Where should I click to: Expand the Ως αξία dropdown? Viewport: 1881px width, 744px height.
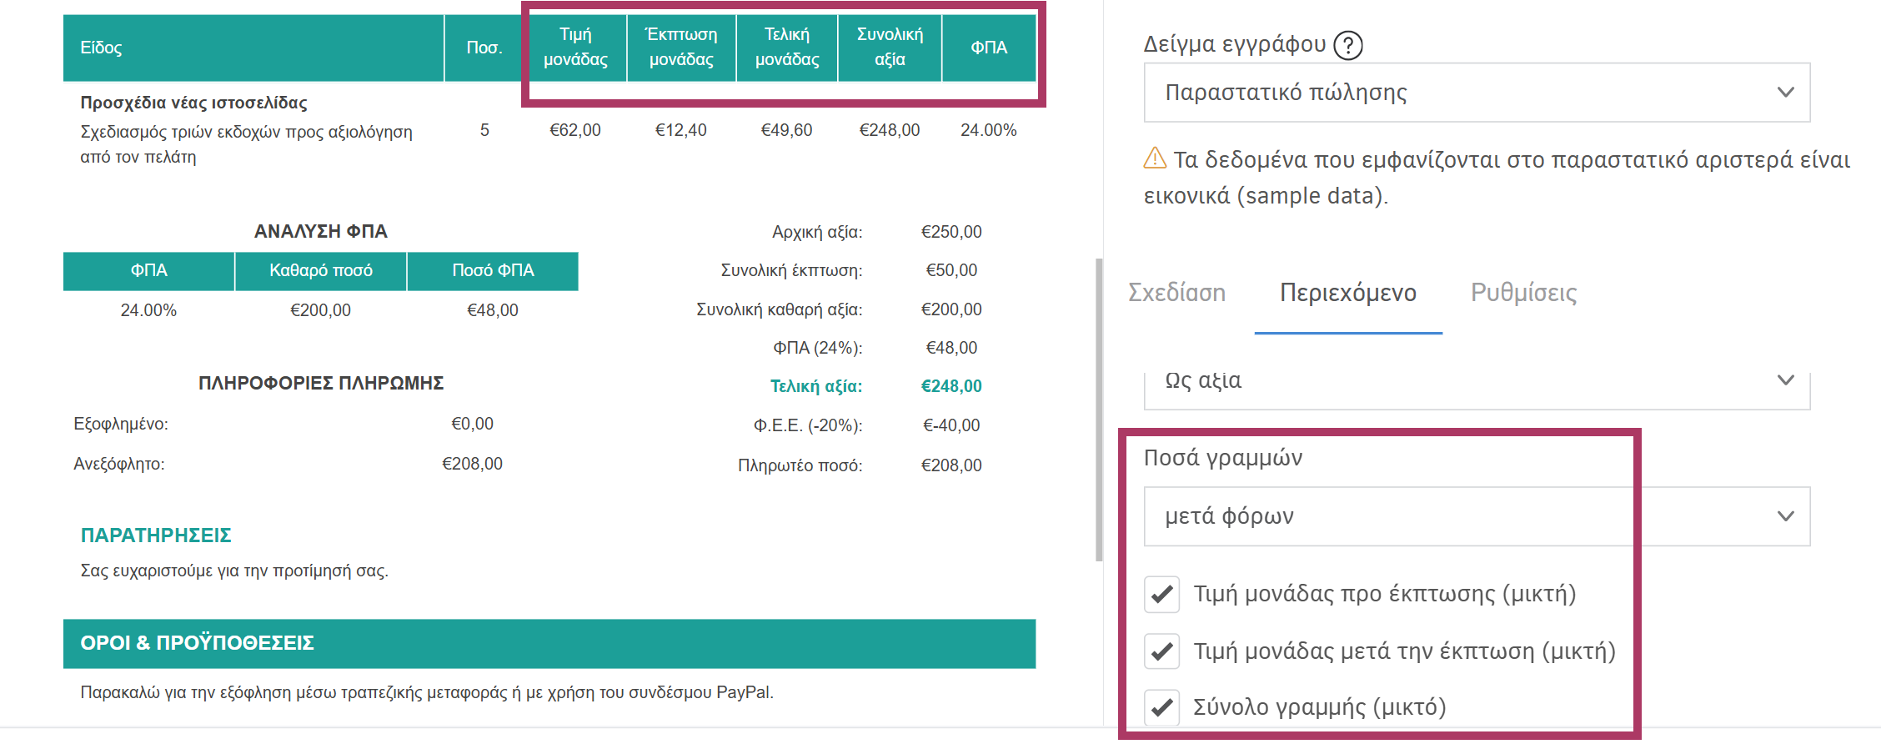click(x=1476, y=381)
